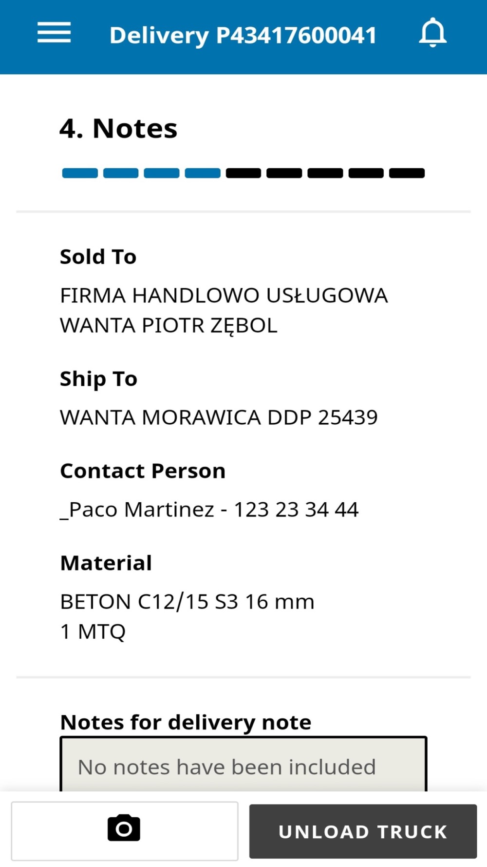Jump to the seventh progress step segment
The width and height of the screenshot is (487, 867).
[x=325, y=173]
